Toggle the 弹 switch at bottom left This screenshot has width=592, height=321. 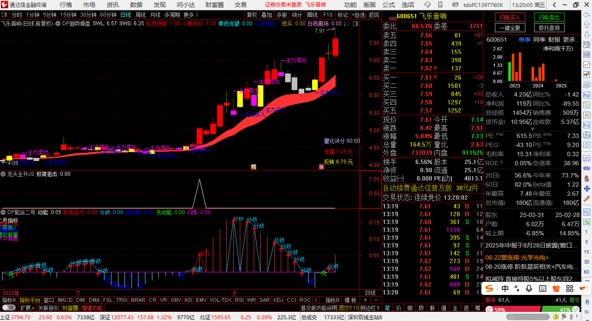pos(9,308)
